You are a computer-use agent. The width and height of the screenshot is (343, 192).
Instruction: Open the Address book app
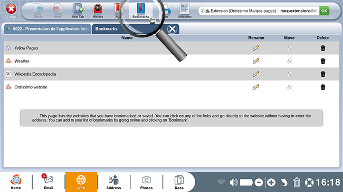click(113, 182)
